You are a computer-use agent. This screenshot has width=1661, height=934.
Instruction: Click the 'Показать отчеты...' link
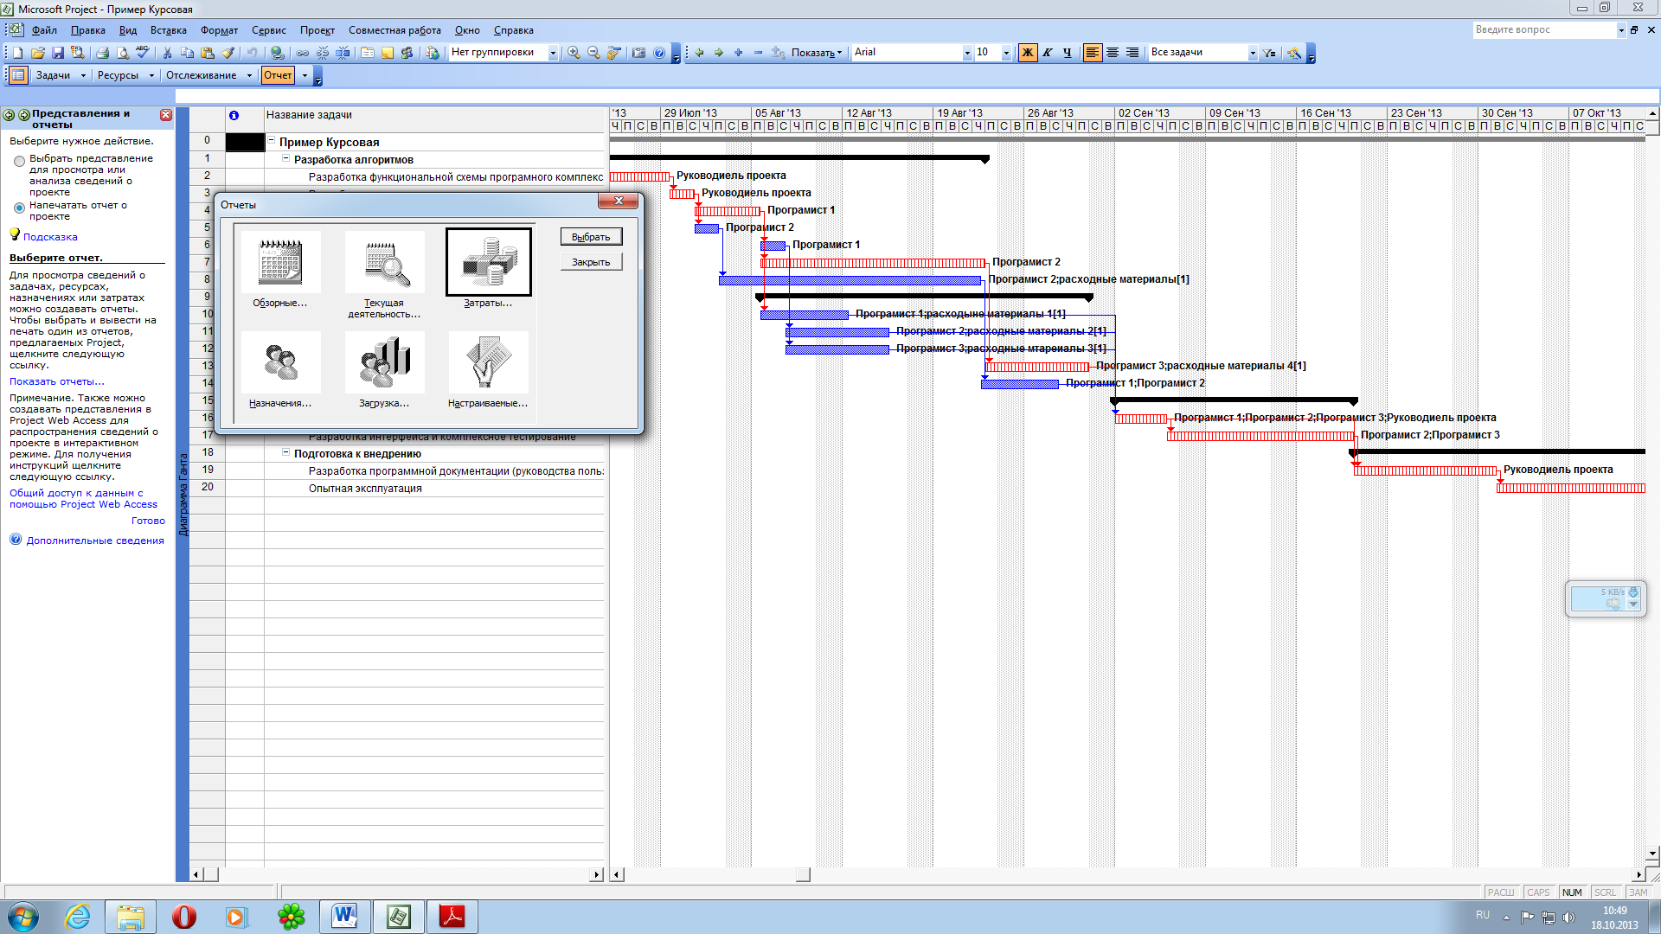pos(57,381)
